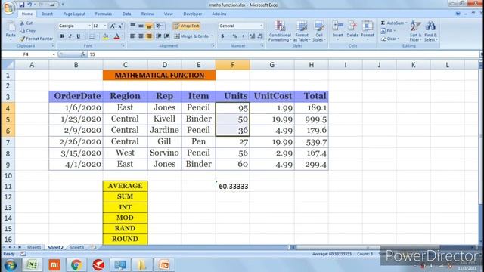The height and width of the screenshot is (272, 484).
Task: Click Copy in Clipboard group
Action: tap(28, 31)
